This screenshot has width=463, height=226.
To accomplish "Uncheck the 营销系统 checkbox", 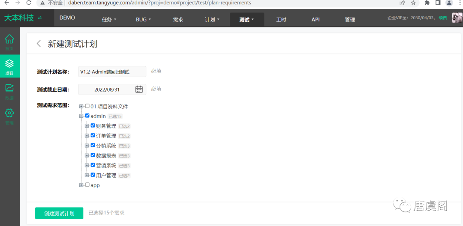I will pos(93,165).
